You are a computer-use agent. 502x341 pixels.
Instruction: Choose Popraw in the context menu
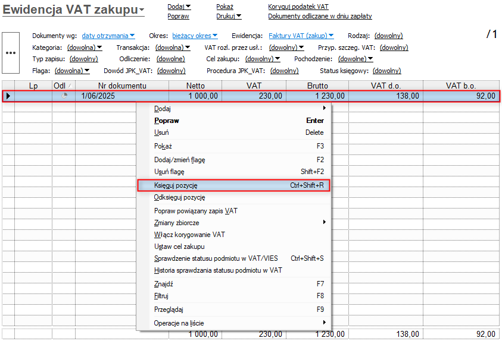tap(233, 121)
